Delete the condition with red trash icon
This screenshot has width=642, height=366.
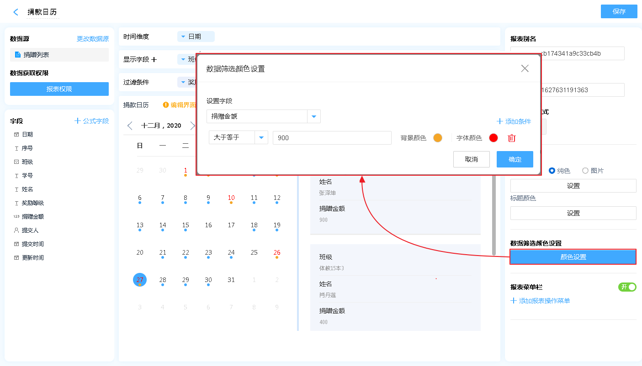click(512, 138)
